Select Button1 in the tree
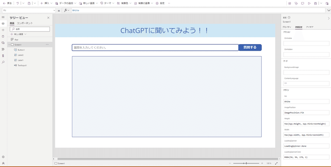 21,50
